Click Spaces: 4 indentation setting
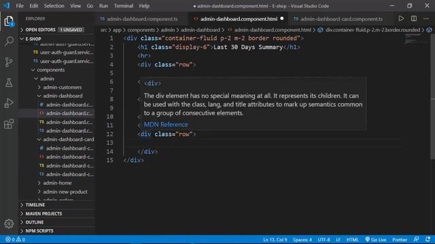 point(302,239)
